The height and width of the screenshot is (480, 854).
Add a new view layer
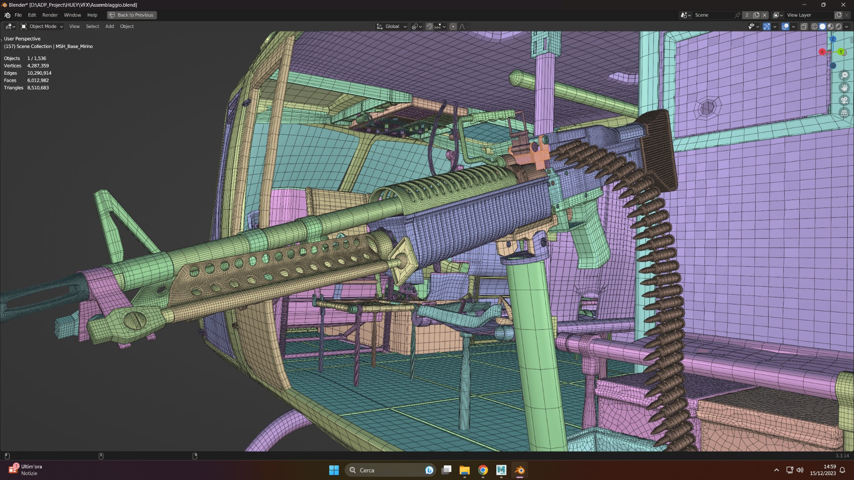[x=838, y=15]
